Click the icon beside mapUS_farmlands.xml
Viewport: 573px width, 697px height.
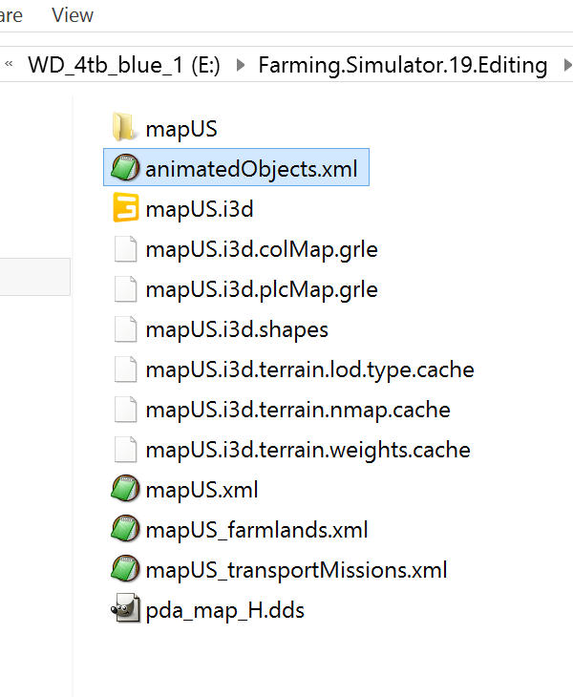[x=125, y=529]
